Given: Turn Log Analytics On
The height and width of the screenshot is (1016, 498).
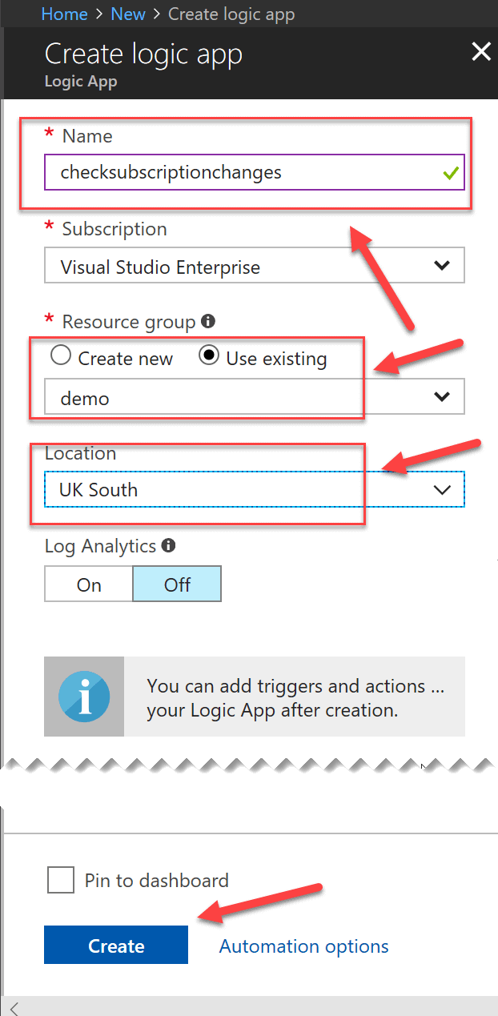Looking at the screenshot, I should [x=89, y=584].
